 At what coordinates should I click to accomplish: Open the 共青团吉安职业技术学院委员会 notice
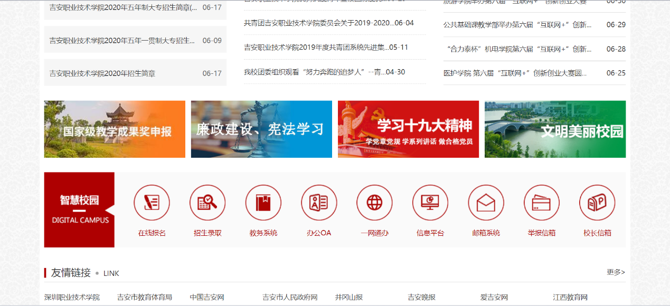tap(319, 23)
